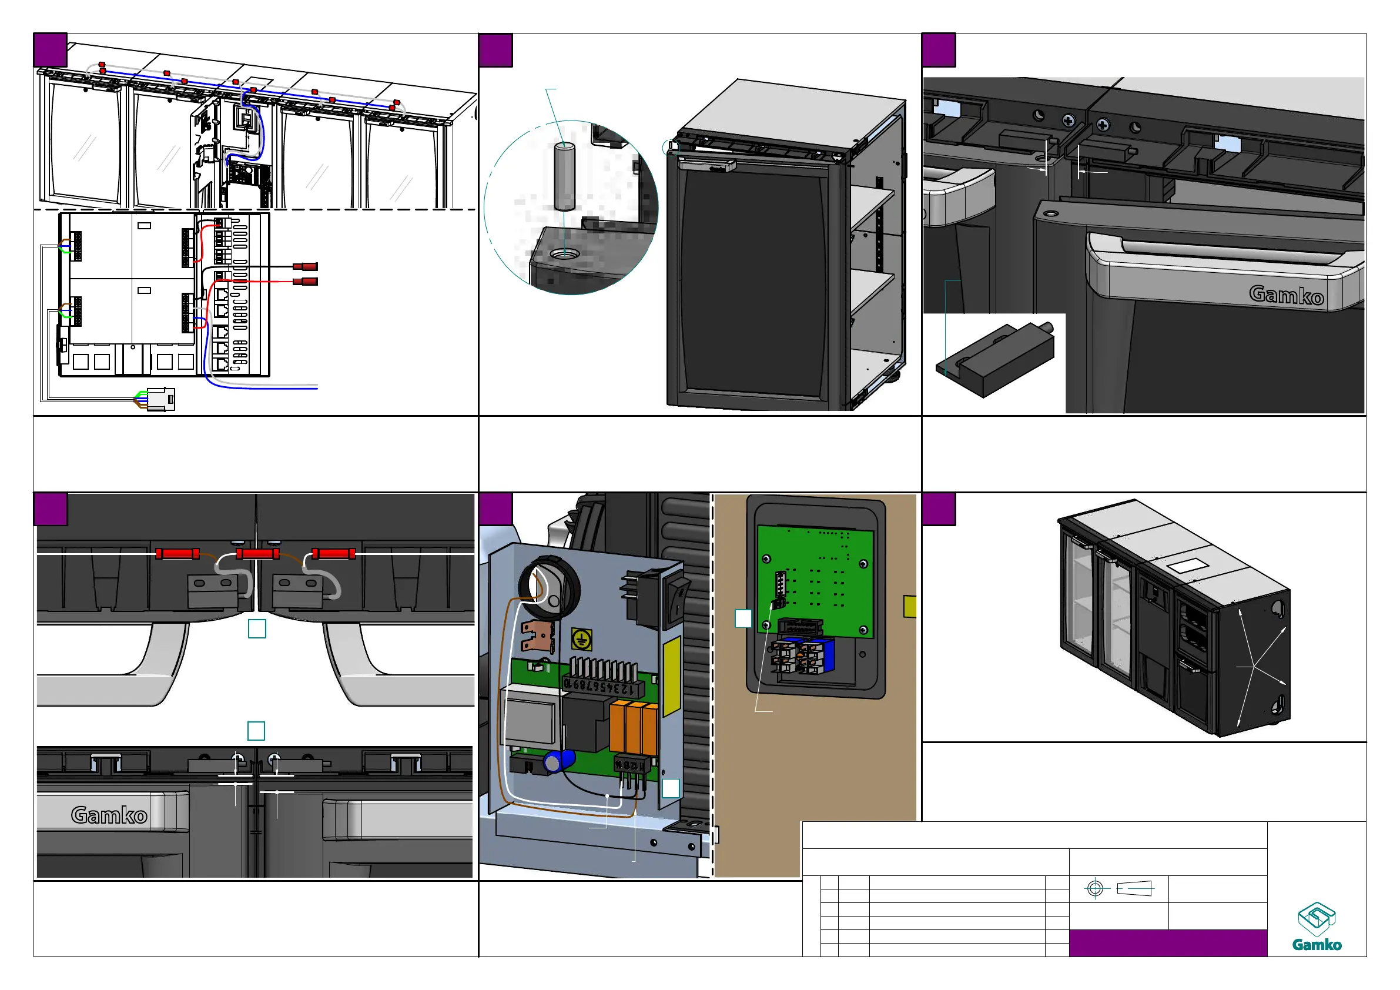Click the yellow earth ground symbol on the control box
The height and width of the screenshot is (990, 1400).
point(581,639)
